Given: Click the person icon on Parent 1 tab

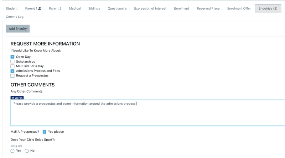Looking at the screenshot, I should [40, 9].
